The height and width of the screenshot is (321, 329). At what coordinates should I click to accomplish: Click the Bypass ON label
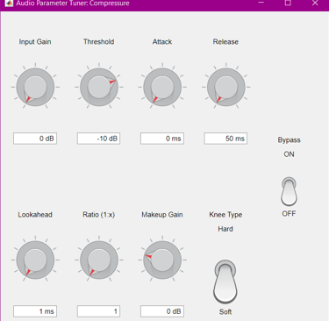(289, 154)
